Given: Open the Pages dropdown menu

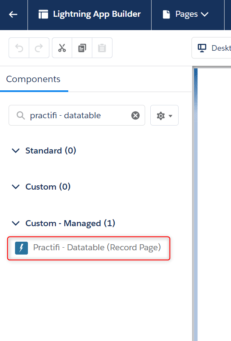Looking at the screenshot, I should 185,15.
